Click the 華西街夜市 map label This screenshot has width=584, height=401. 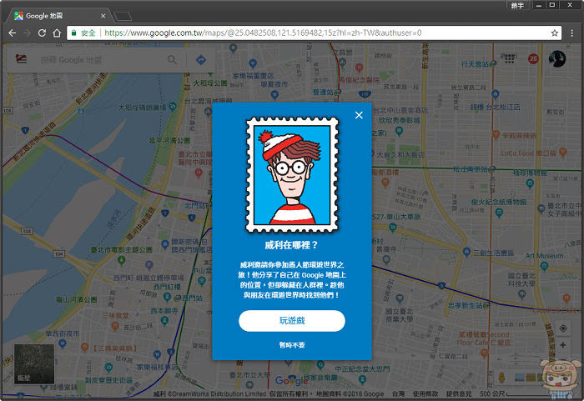[x=63, y=333]
